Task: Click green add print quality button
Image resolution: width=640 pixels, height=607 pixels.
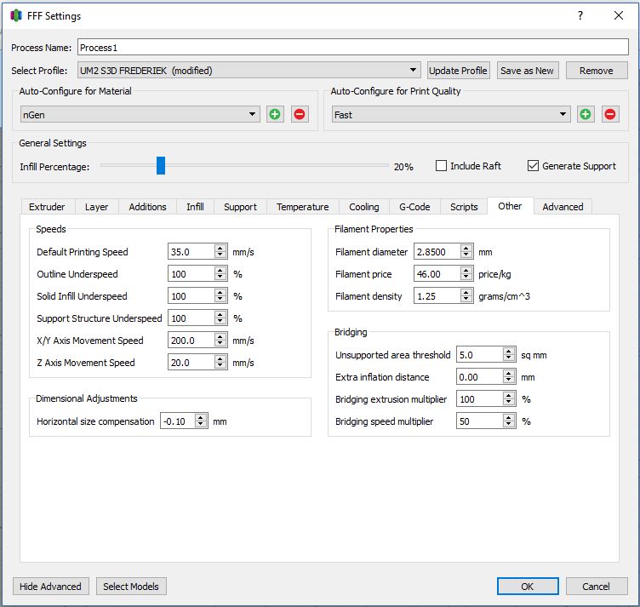Action: pyautogui.click(x=586, y=114)
